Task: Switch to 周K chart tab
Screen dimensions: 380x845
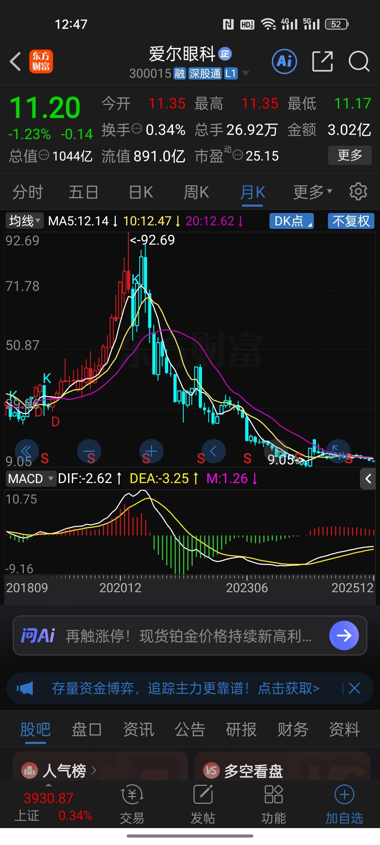Action: click(196, 192)
